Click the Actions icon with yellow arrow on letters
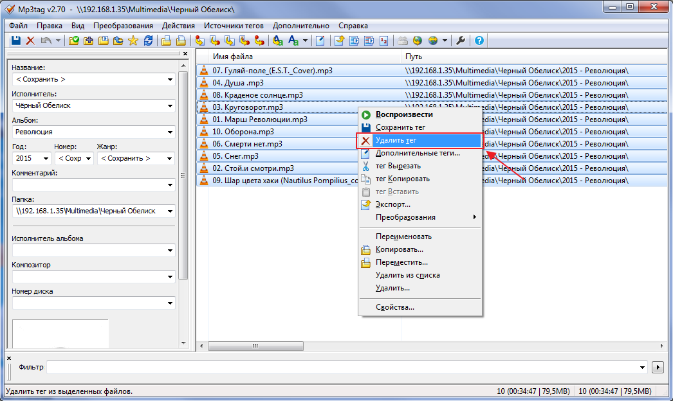673x401 pixels. (278, 40)
